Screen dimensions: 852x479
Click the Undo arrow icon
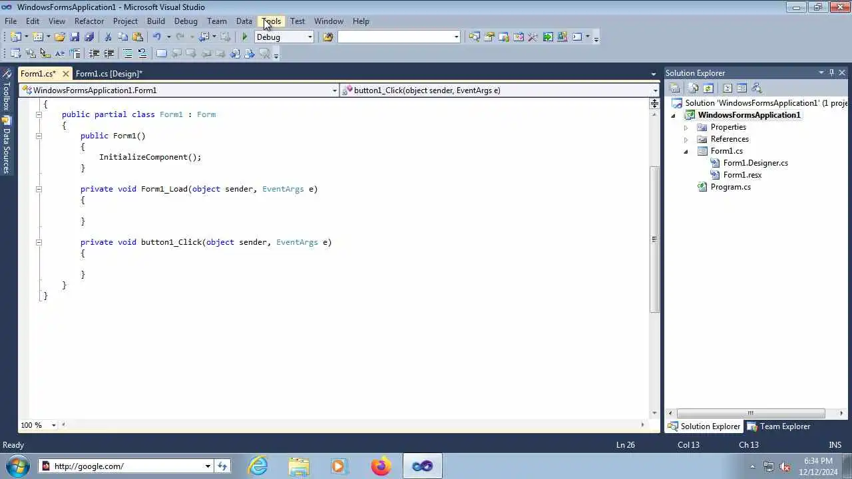[x=156, y=37]
